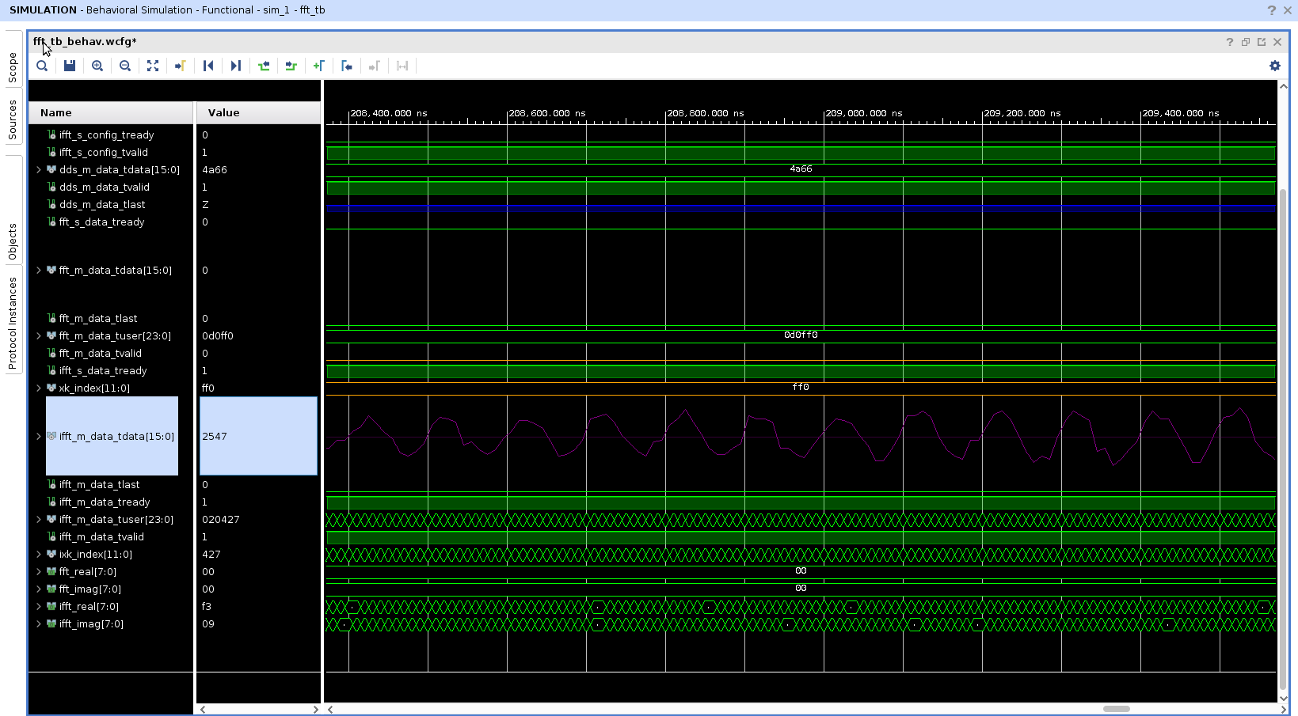
Task: Activate Zoom Fit for the waveform
Action: click(x=153, y=66)
